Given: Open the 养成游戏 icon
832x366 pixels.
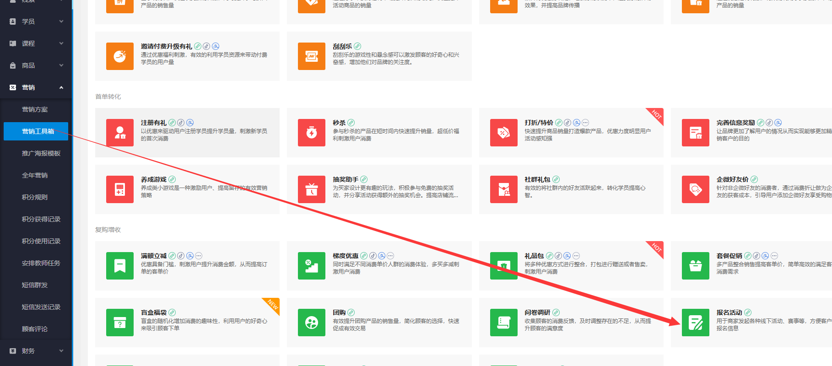Looking at the screenshot, I should point(120,189).
